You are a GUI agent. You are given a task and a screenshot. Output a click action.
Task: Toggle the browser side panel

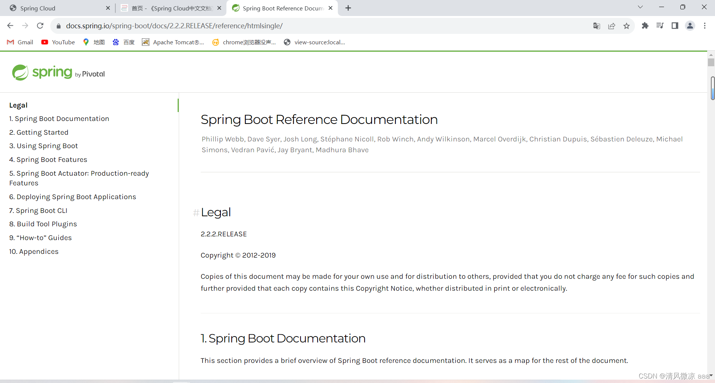point(675,26)
